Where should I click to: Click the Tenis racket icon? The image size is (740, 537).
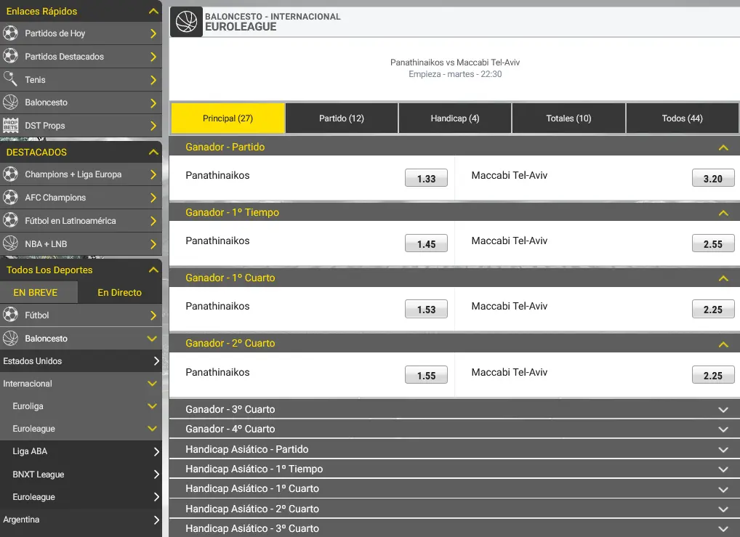(x=10, y=79)
